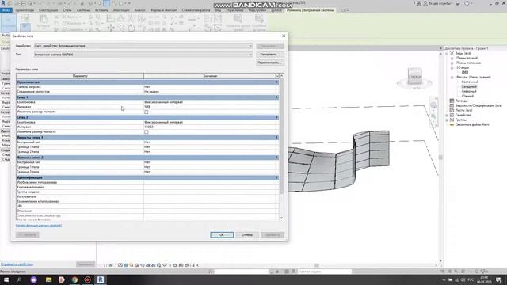Collapse the Identification section
Image resolution: width=507 pixels, height=285 pixels.
point(276,177)
